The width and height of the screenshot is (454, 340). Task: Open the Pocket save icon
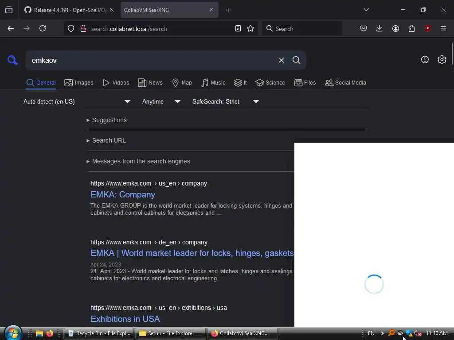click(x=364, y=28)
